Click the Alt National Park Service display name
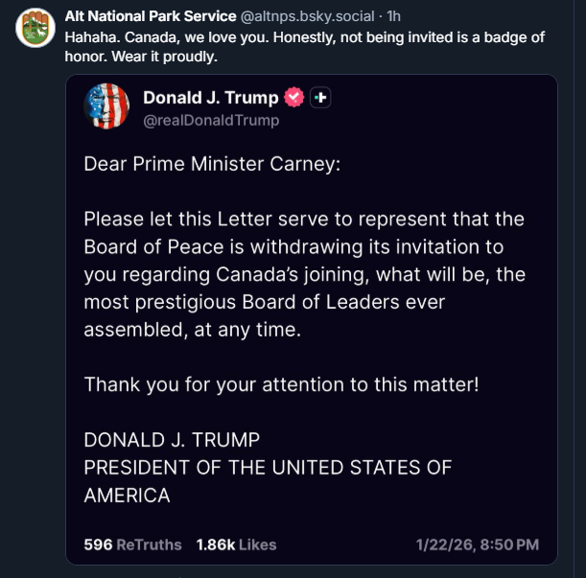Image resolution: width=586 pixels, height=578 pixels. pyautogui.click(x=150, y=16)
